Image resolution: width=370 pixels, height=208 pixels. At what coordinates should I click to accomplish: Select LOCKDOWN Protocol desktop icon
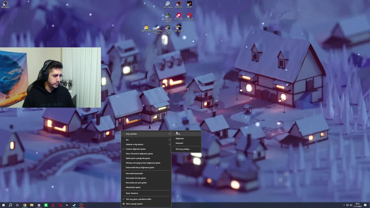(x=157, y=29)
